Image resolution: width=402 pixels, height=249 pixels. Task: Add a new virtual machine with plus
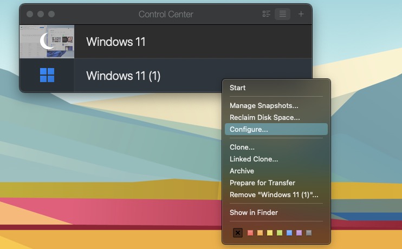(x=301, y=14)
